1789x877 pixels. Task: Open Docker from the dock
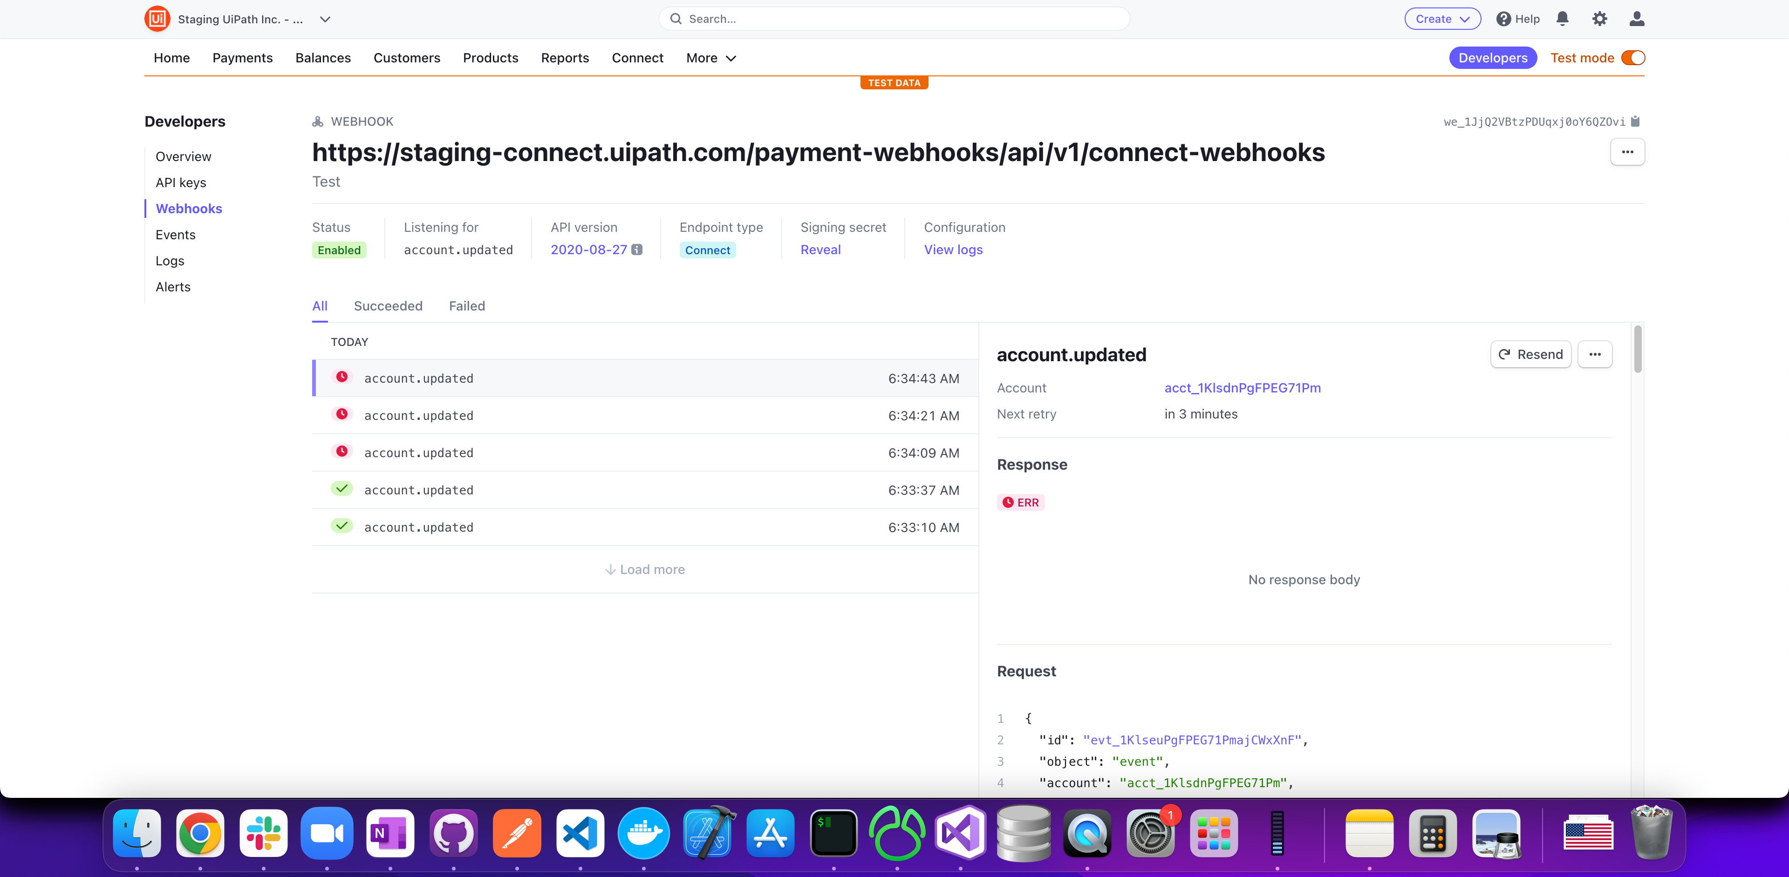tap(644, 833)
